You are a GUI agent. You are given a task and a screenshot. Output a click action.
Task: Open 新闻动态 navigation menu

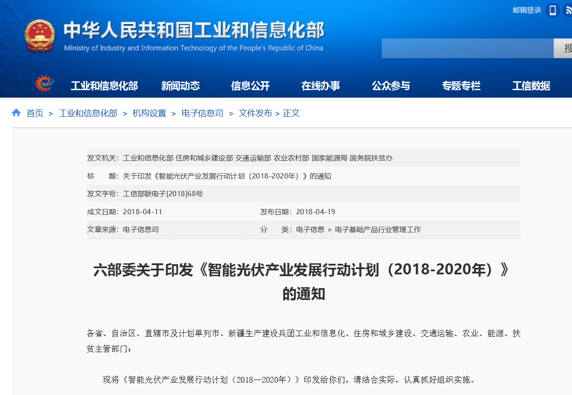coord(180,86)
